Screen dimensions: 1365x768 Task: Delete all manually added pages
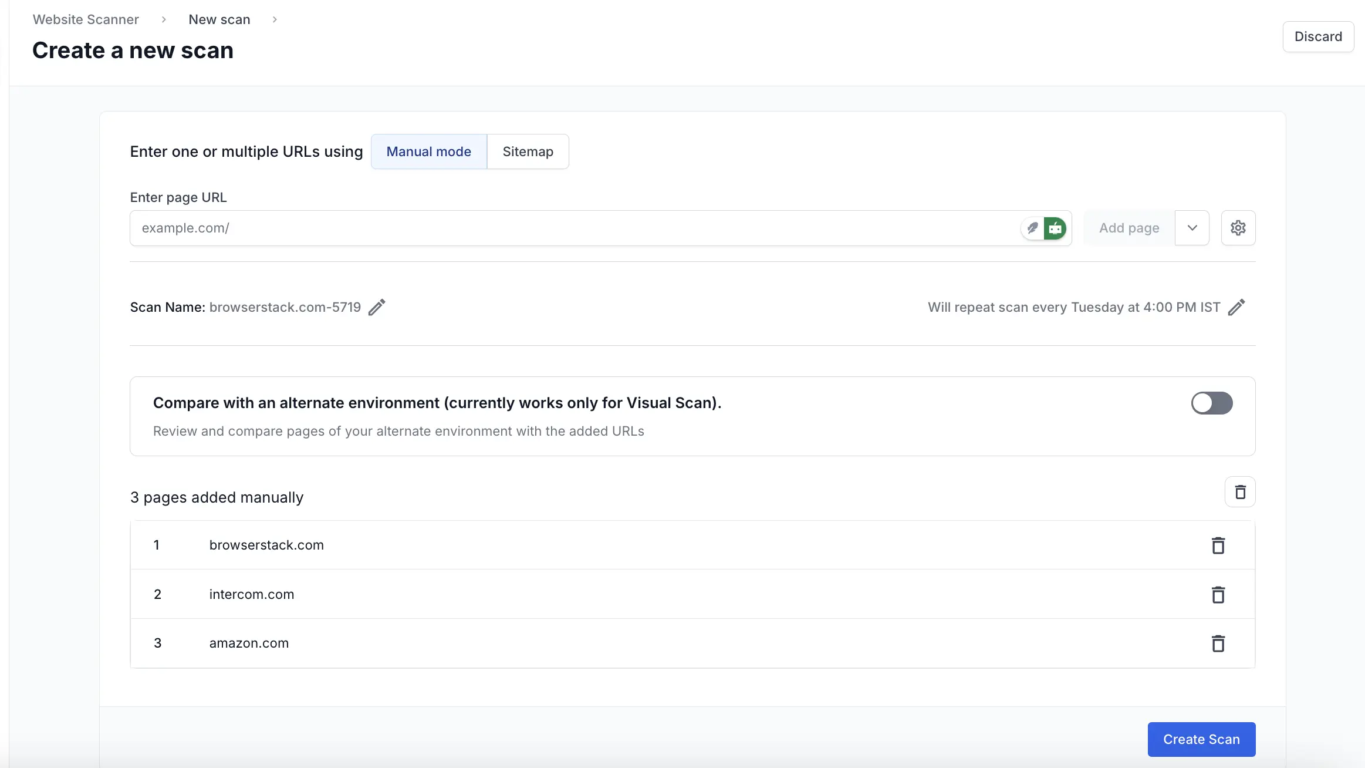(1239, 492)
